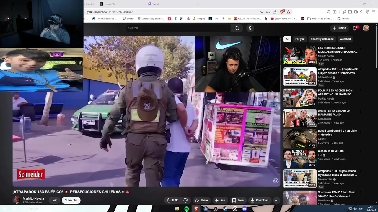Open File Explorer from the taskbar
The width and height of the screenshot is (378, 212).
tap(177, 208)
